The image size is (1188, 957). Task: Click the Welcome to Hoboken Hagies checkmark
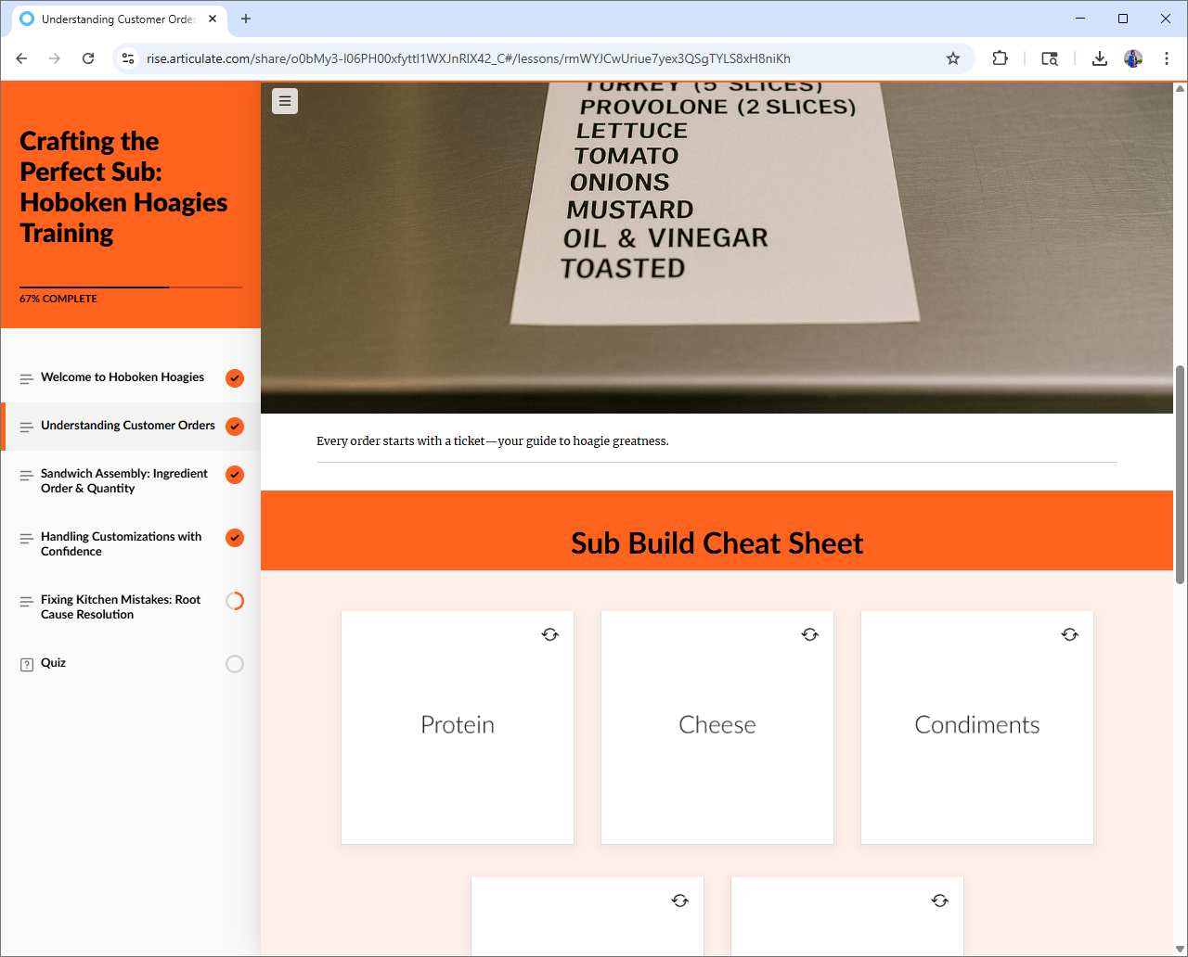click(235, 378)
